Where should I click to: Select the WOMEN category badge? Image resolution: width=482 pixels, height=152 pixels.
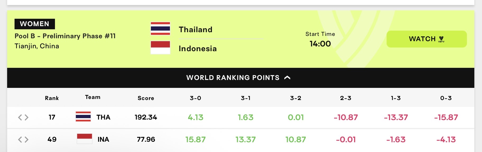35,24
